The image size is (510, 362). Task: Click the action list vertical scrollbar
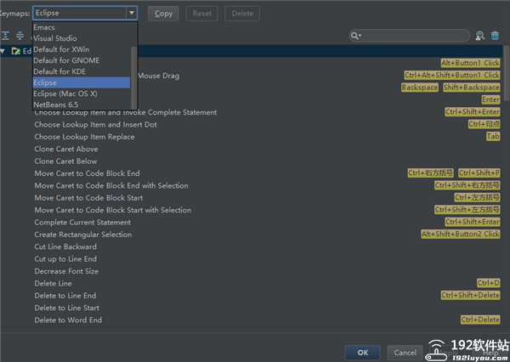[x=507, y=73]
